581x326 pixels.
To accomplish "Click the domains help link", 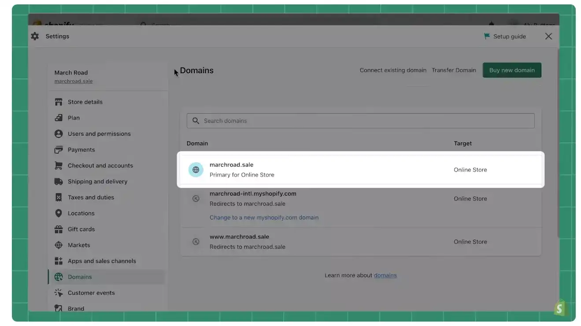I will (385, 275).
